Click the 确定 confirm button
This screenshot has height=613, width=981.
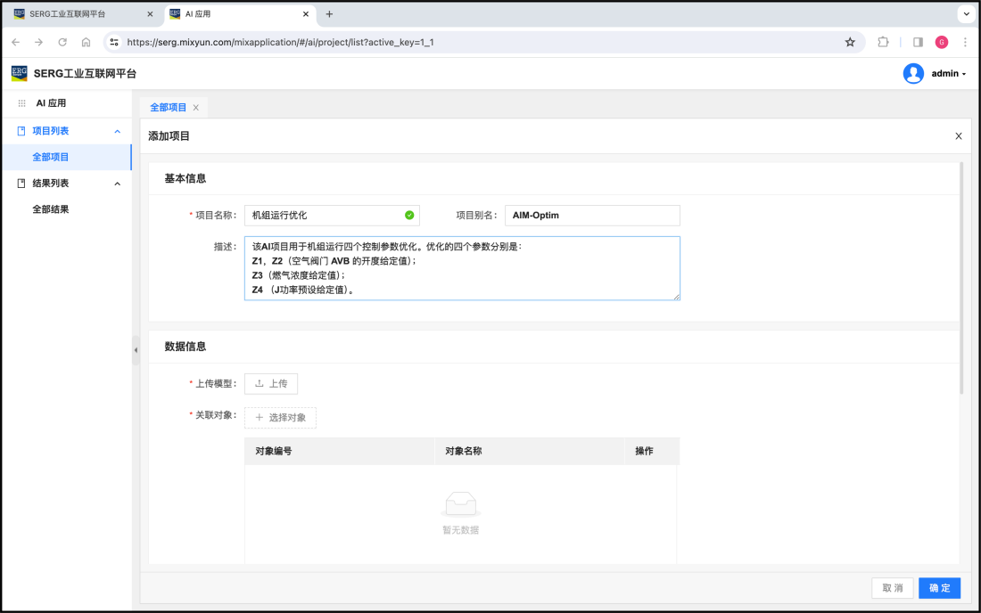[939, 588]
